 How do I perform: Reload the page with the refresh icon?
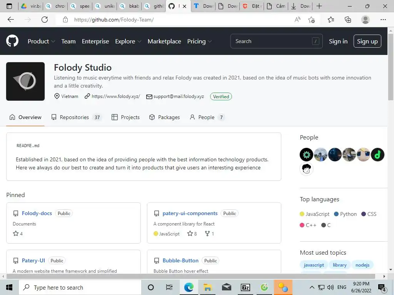point(45,20)
